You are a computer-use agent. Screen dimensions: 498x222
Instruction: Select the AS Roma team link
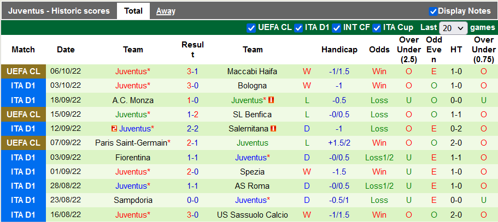[253, 186]
